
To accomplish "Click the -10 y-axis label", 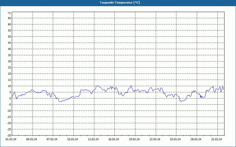I will (9, 111).
